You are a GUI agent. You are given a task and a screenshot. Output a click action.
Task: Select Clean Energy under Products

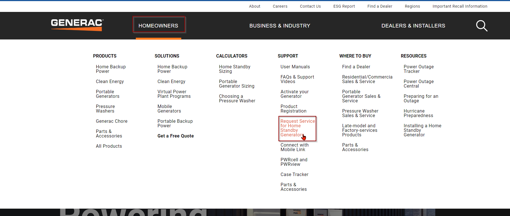click(x=110, y=81)
